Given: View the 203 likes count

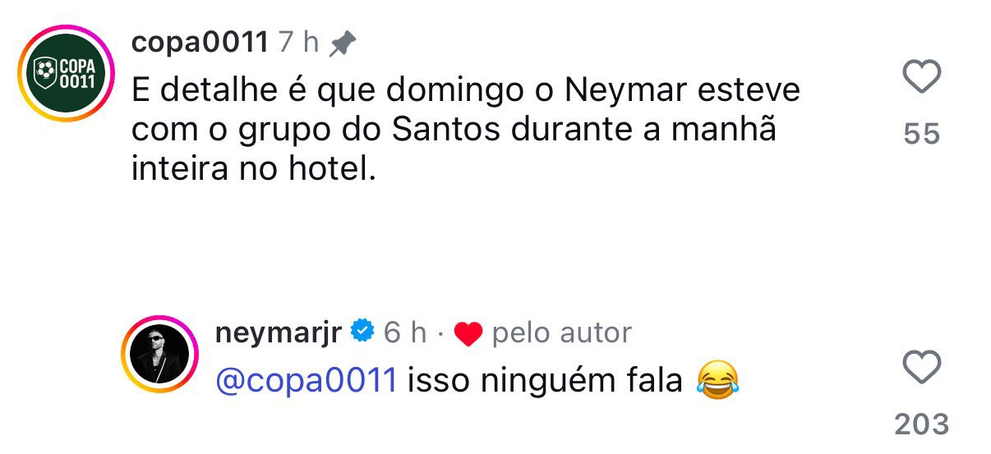Looking at the screenshot, I should [921, 424].
